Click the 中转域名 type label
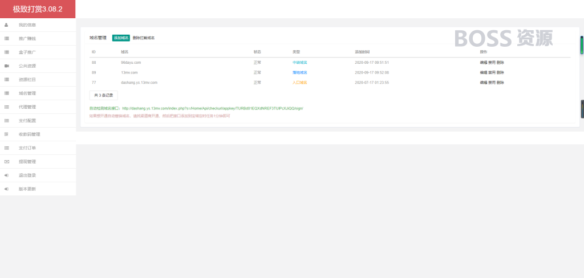The height and width of the screenshot is (278, 584). (300, 63)
